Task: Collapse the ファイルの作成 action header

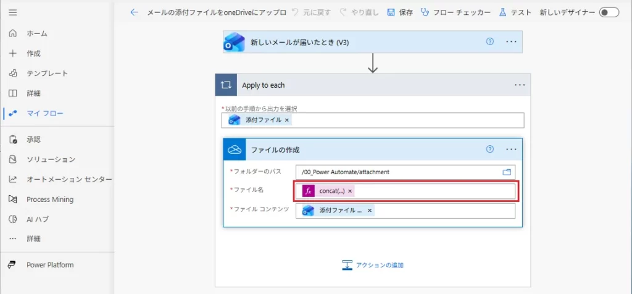Action: point(373,149)
